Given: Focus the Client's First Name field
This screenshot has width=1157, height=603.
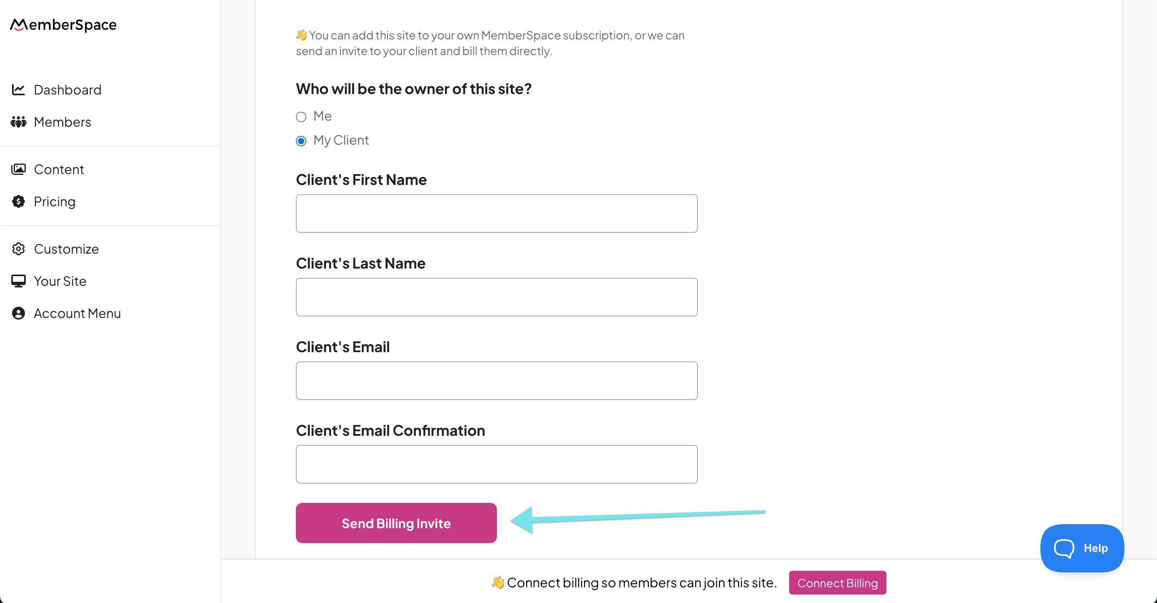Looking at the screenshot, I should click(496, 213).
